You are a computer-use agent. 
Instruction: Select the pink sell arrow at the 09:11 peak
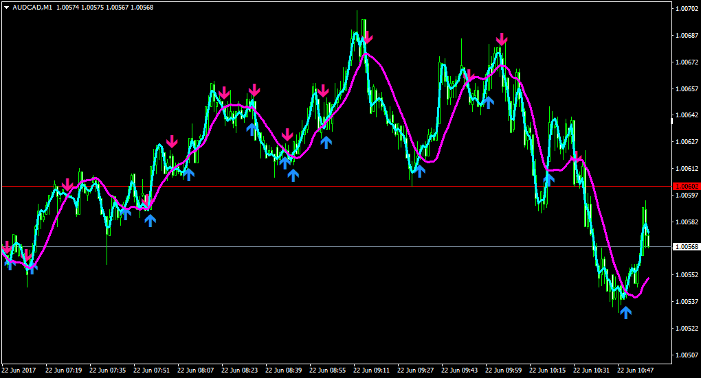tap(368, 37)
